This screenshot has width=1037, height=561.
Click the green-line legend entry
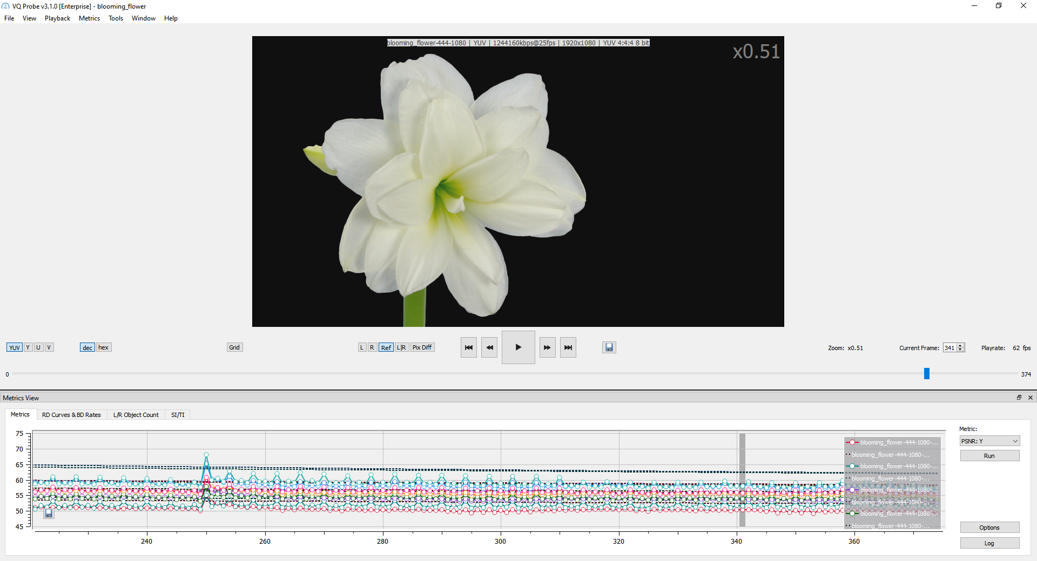pyautogui.click(x=892, y=514)
